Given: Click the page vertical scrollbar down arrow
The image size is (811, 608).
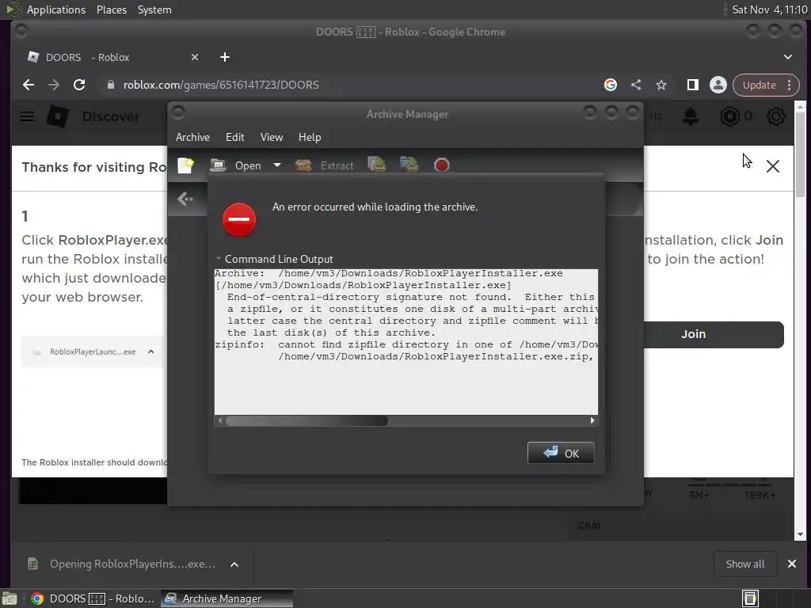Looking at the screenshot, I should (800, 535).
